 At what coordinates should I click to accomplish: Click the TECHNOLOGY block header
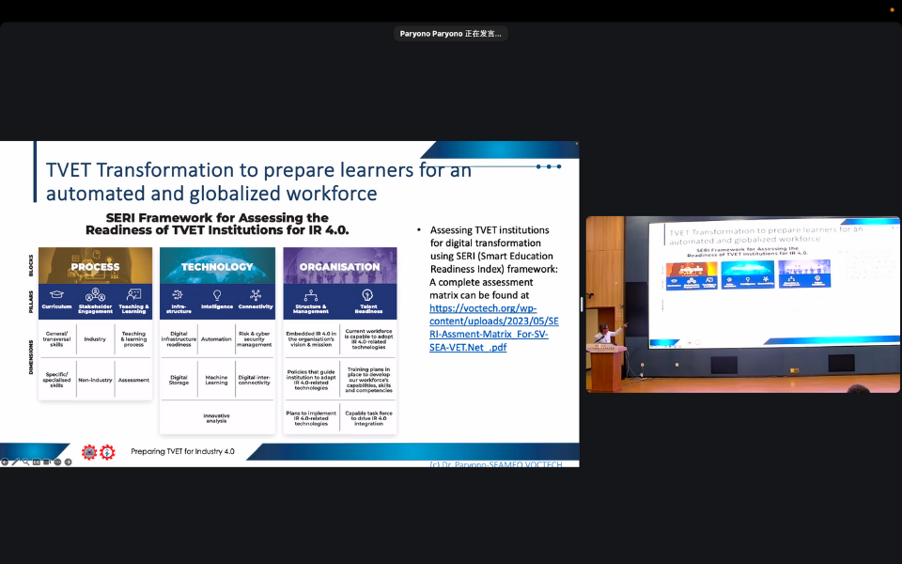coord(217,266)
